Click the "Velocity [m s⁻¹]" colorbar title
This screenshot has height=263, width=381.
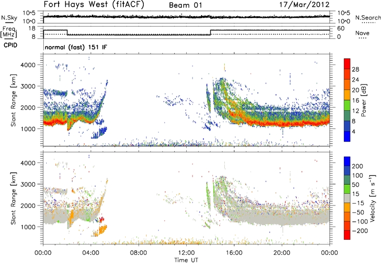[x=372, y=198]
